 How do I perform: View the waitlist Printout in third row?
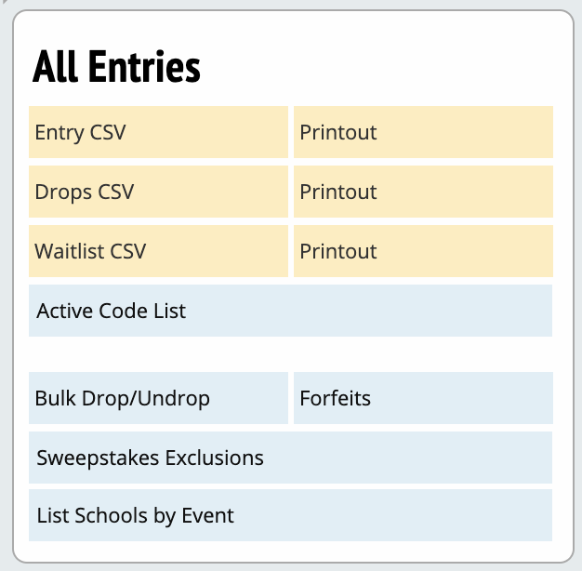pos(423,251)
